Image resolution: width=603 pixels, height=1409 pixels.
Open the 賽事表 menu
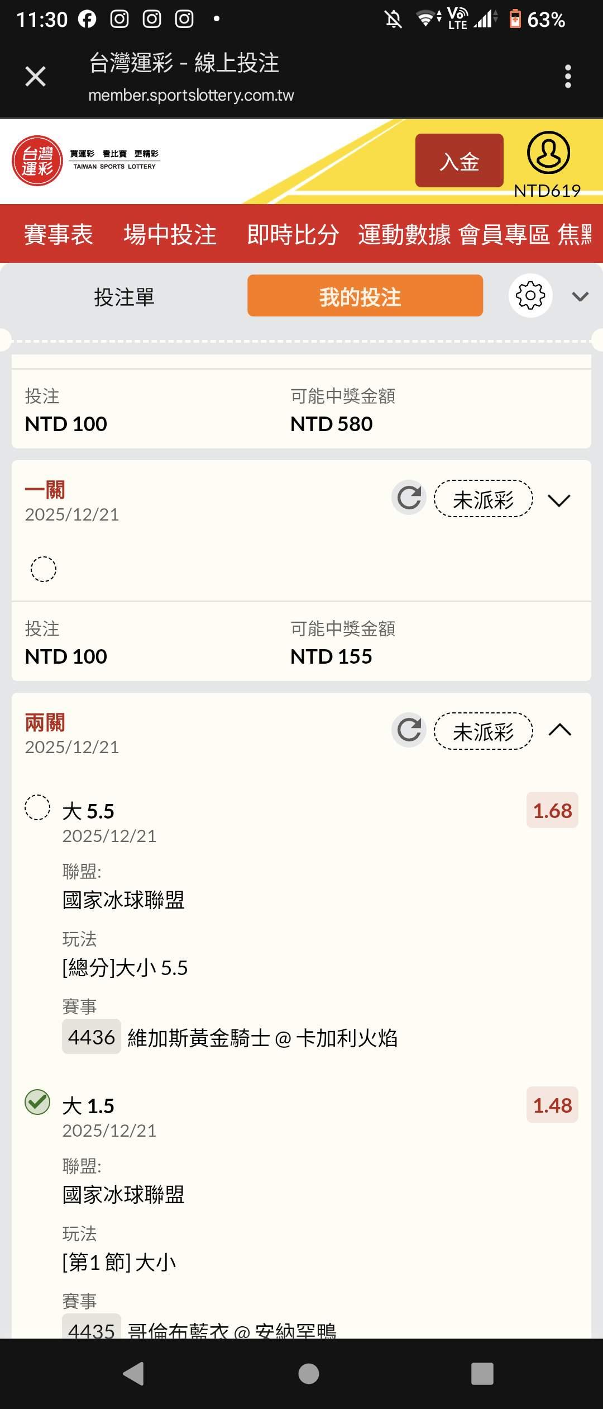click(x=59, y=234)
